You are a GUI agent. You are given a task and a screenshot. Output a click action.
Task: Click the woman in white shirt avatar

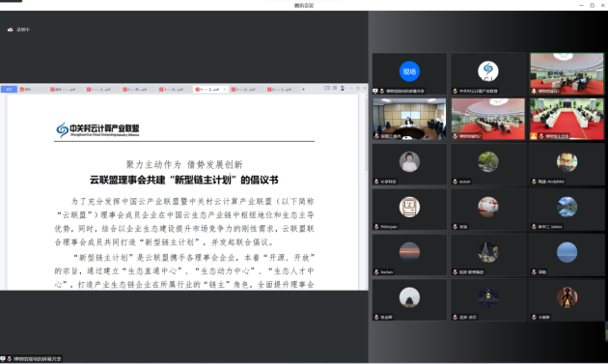pos(409,162)
